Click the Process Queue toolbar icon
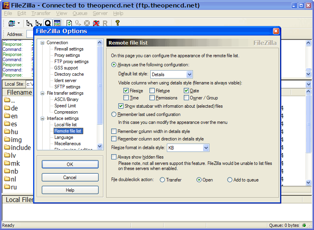 click(x=78, y=23)
